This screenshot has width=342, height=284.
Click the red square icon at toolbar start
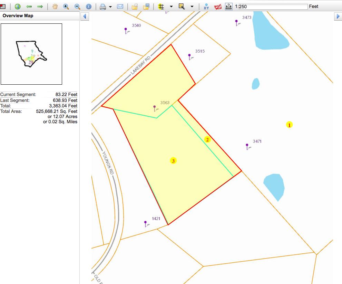coord(3,7)
